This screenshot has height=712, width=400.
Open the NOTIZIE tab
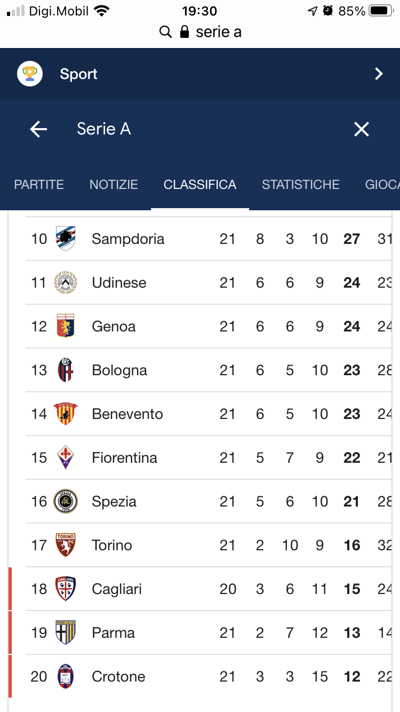pyautogui.click(x=114, y=185)
